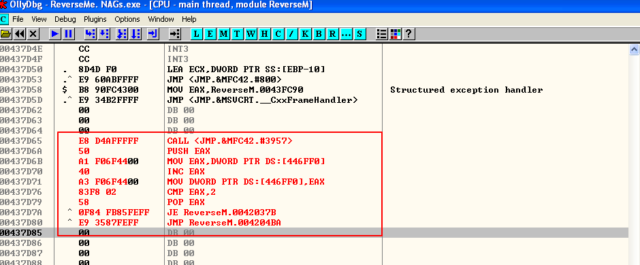Screen dimensions: 640x265
Task: Show the CPU window with the C toolbar button
Action: pos(278,34)
